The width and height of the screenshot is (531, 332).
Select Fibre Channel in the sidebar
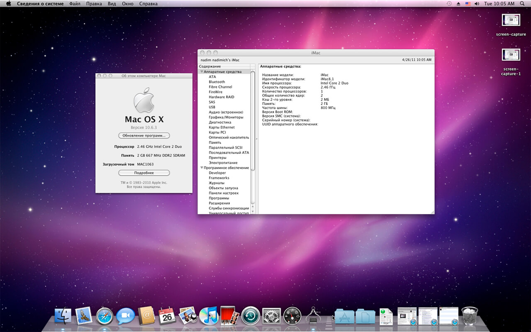(220, 87)
